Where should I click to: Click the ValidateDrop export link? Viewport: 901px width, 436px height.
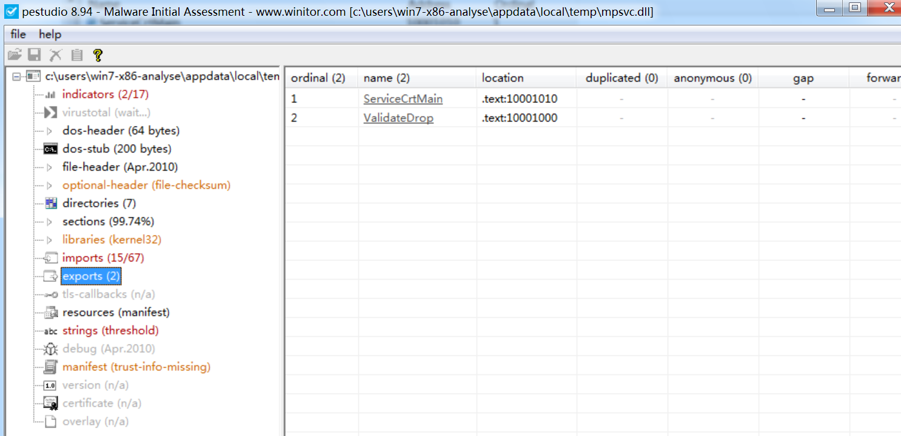(x=398, y=118)
